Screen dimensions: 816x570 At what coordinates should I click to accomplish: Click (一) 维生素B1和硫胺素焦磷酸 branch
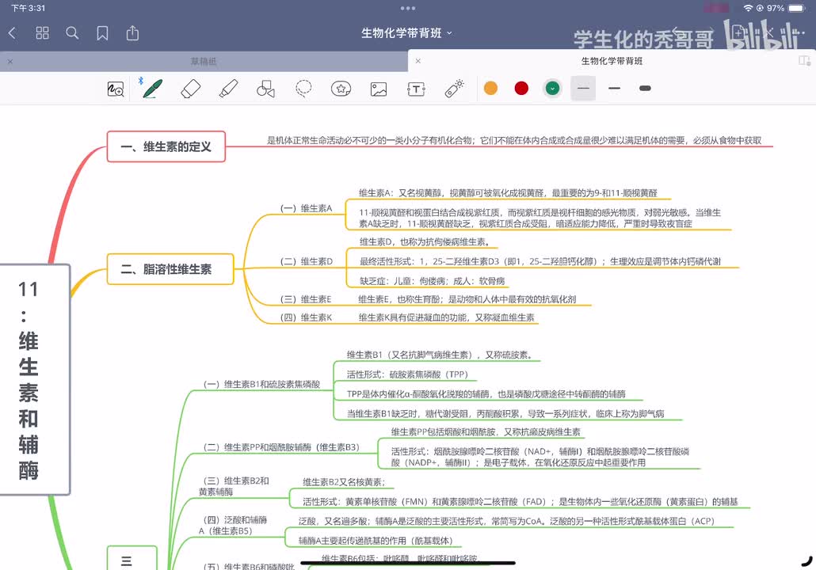pos(261,384)
